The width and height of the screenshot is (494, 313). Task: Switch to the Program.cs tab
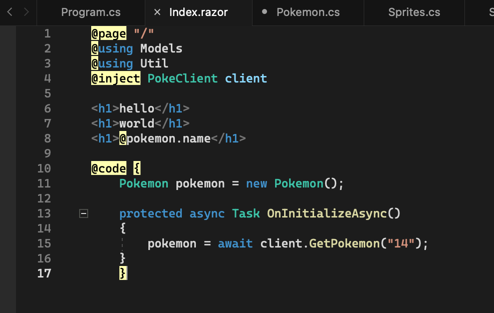[91, 12]
